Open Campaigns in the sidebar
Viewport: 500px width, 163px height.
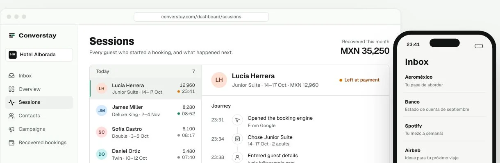[x=39, y=129]
